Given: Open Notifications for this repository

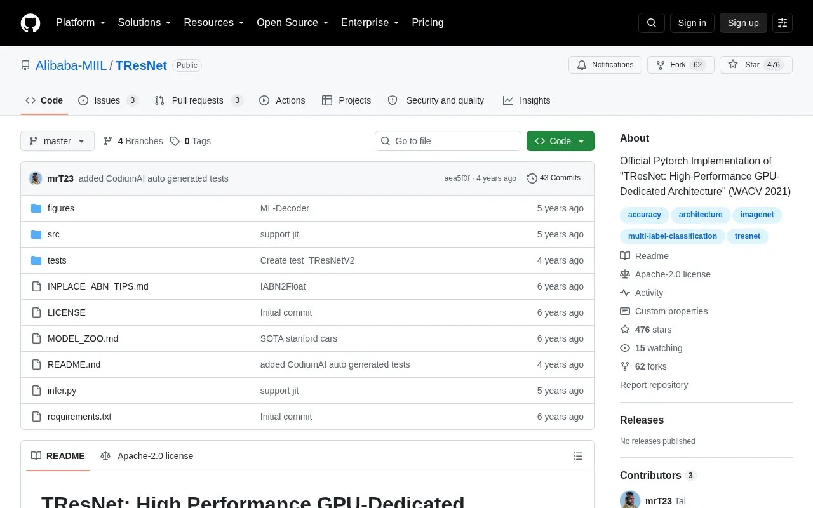Looking at the screenshot, I should (605, 65).
